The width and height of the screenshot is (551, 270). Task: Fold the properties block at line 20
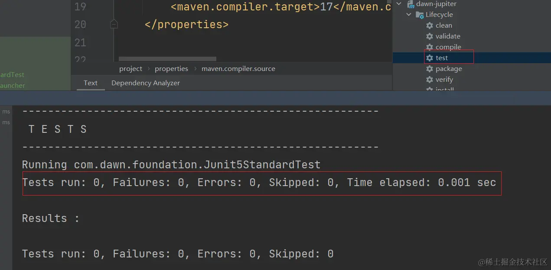[114, 25]
